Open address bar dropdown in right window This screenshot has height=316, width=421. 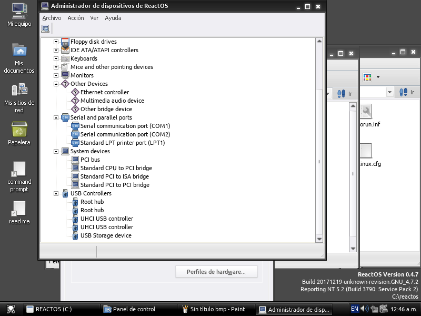pos(389,93)
